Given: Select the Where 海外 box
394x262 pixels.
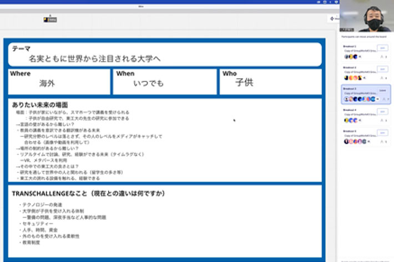Looking at the screenshot, I should pyautogui.click(x=59, y=81).
